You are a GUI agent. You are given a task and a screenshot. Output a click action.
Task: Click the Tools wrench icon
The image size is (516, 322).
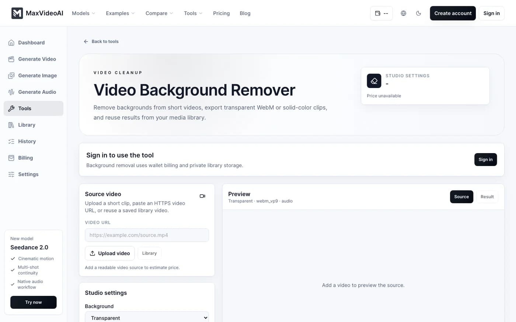click(11, 109)
